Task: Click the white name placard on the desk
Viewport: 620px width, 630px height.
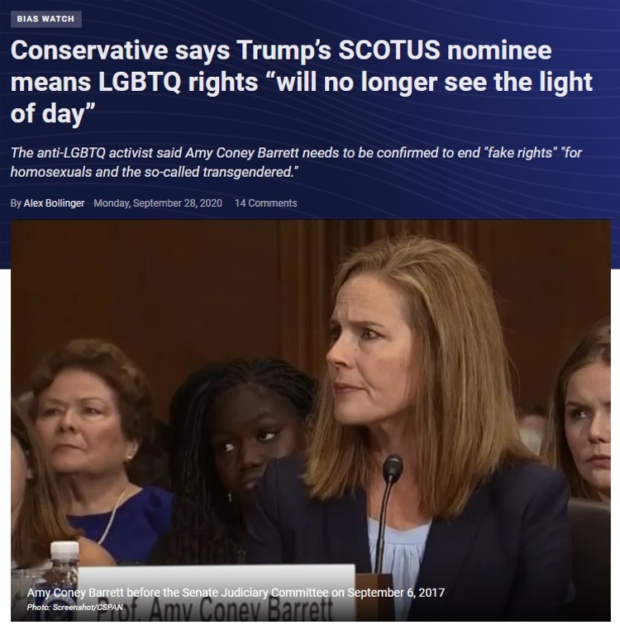Action: (x=217, y=593)
